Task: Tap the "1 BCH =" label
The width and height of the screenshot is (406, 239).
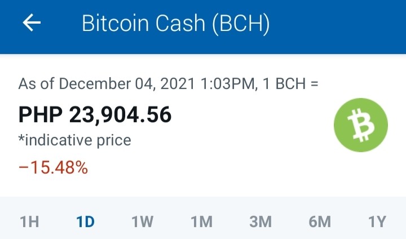Action: pos(290,84)
